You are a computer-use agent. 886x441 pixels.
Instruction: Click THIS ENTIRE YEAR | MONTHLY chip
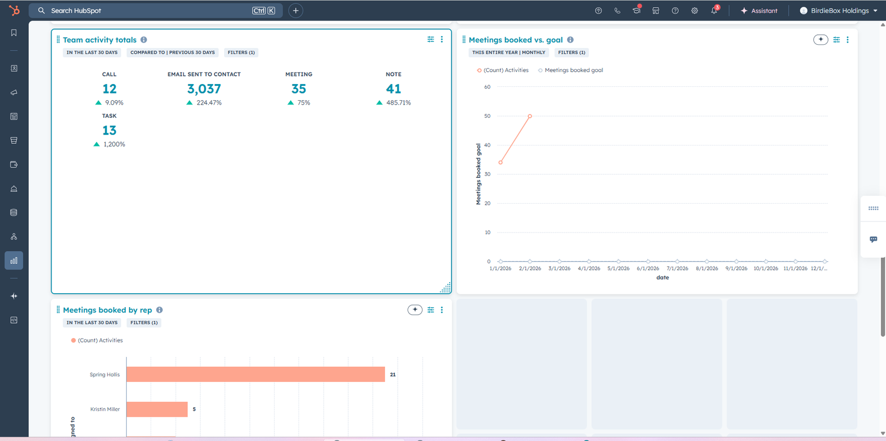pyautogui.click(x=509, y=53)
